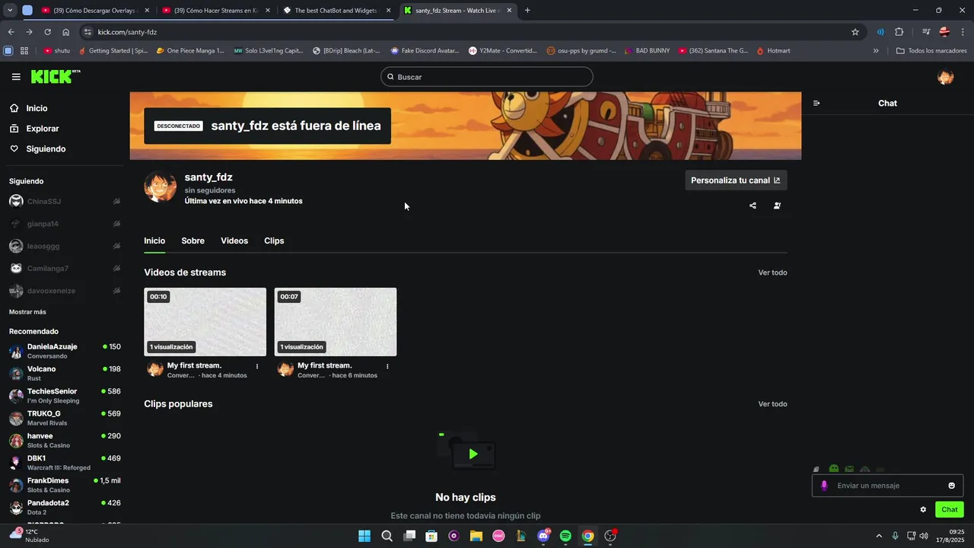The width and height of the screenshot is (974, 548).
Task: Open the 4-minute-old My first stream title
Action: point(194,366)
